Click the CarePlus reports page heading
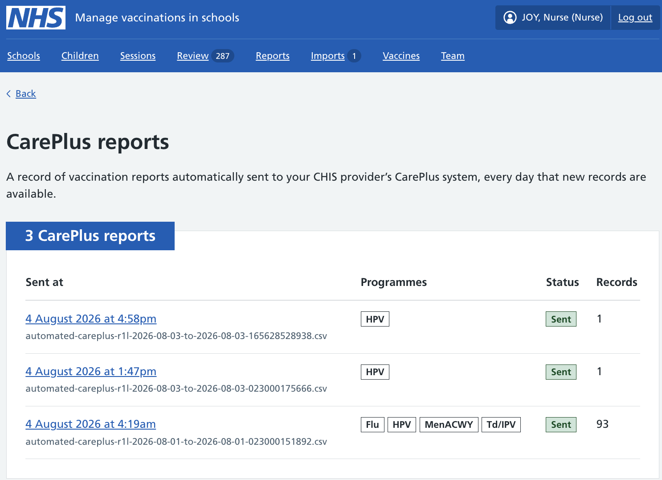Screen dimensions: 662x480 [x=88, y=142]
